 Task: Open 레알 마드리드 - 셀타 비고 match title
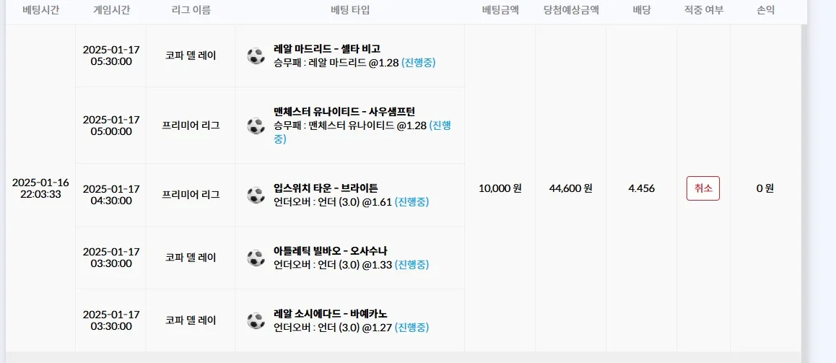click(x=327, y=49)
